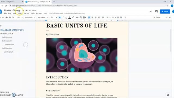Select the cell illustration image
The image size is (174, 98).
82,55
